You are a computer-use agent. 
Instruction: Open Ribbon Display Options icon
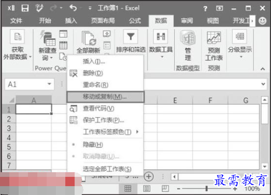(x=220, y=8)
